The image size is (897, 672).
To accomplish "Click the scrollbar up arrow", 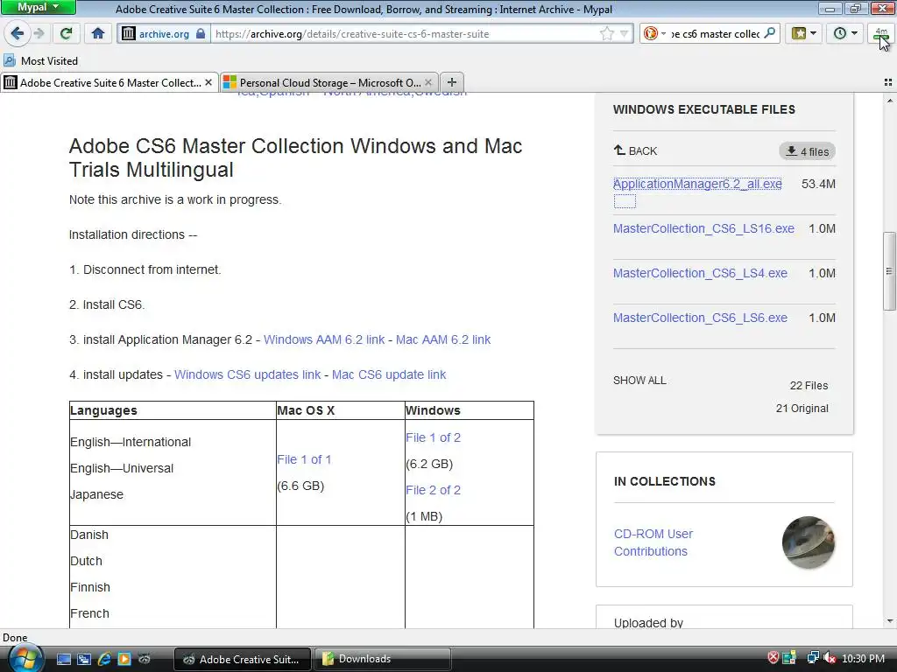I will coord(889,101).
